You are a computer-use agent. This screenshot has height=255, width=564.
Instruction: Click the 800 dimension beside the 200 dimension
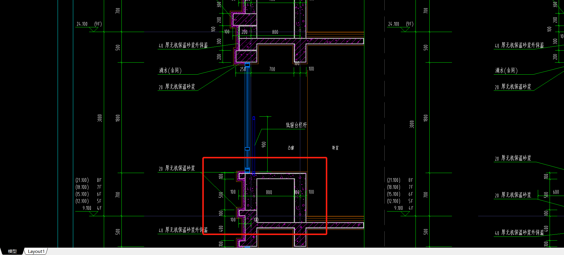pyautogui.click(x=275, y=32)
